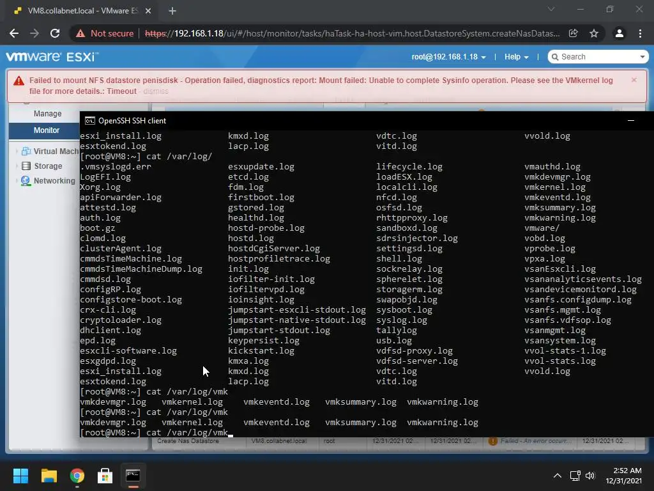Reload the ESXi page
Screen dimensions: 654x491
[x=55, y=33]
